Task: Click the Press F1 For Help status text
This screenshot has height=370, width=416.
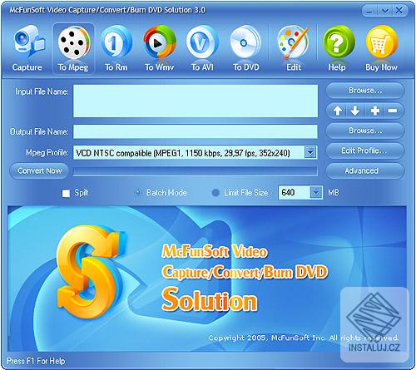Action: point(36,361)
